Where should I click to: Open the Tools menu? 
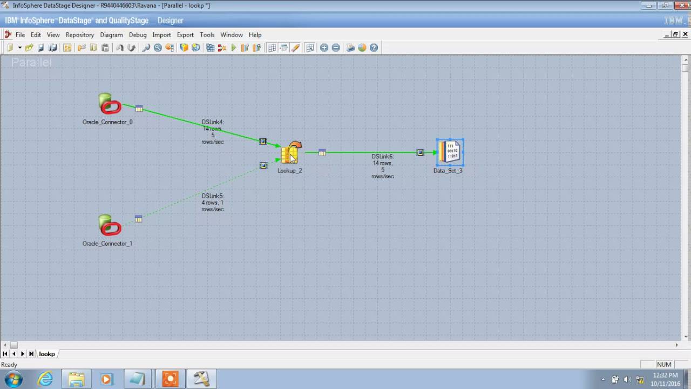tap(207, 35)
